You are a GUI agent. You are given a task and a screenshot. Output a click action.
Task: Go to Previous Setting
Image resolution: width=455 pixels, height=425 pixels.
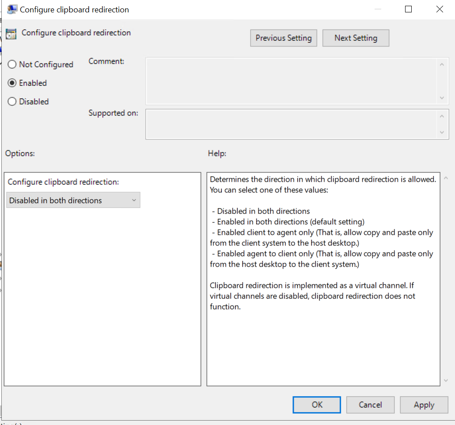pos(283,38)
